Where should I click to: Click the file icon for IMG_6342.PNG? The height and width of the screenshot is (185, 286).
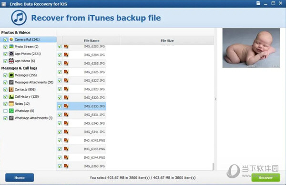coord(66,140)
